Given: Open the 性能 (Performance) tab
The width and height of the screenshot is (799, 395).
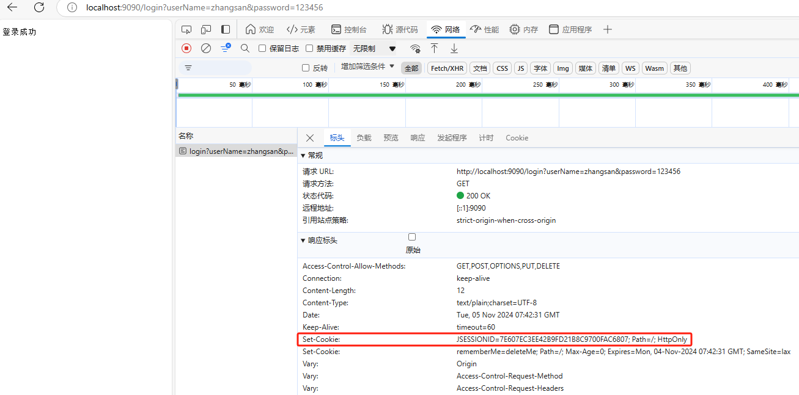Looking at the screenshot, I should click(484, 29).
